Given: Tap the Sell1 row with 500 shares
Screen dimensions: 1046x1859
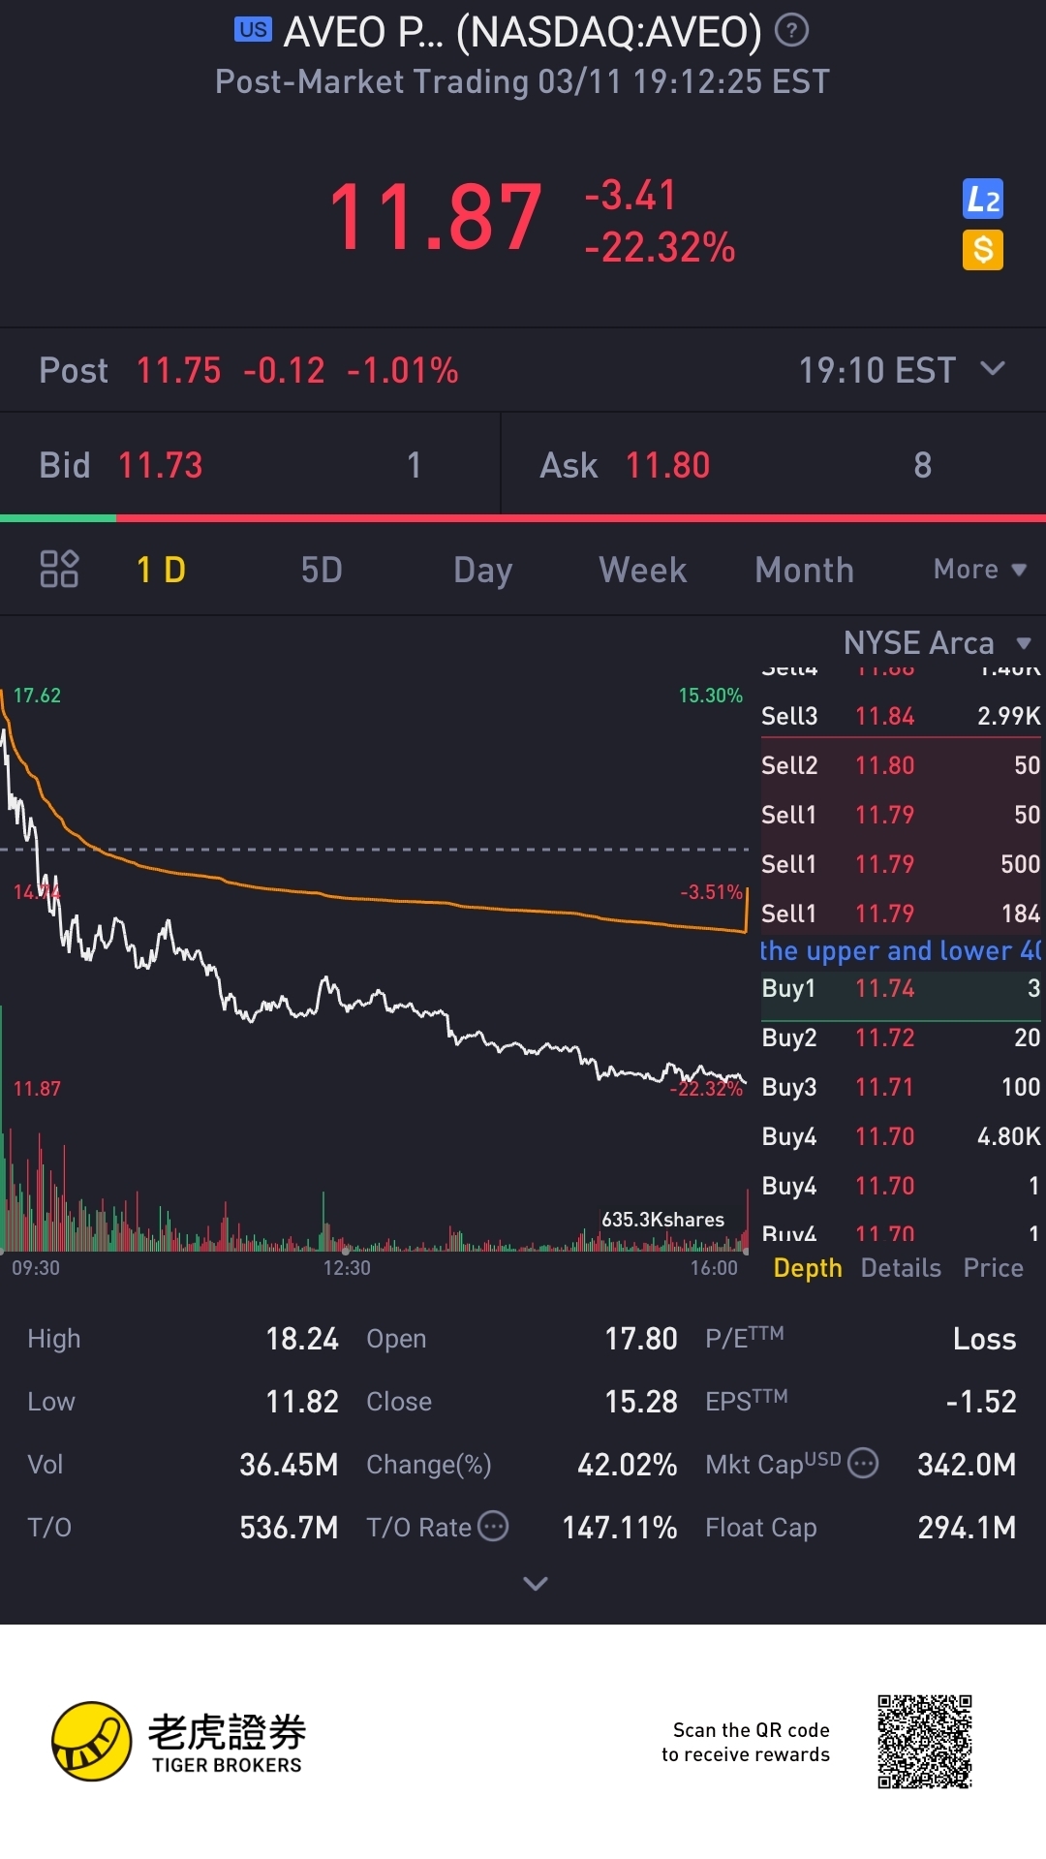Looking at the screenshot, I should click(901, 864).
